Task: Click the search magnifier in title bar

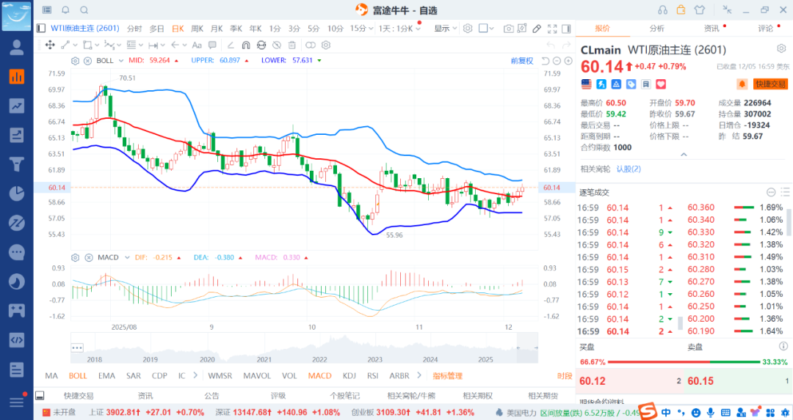Action: click(x=84, y=10)
